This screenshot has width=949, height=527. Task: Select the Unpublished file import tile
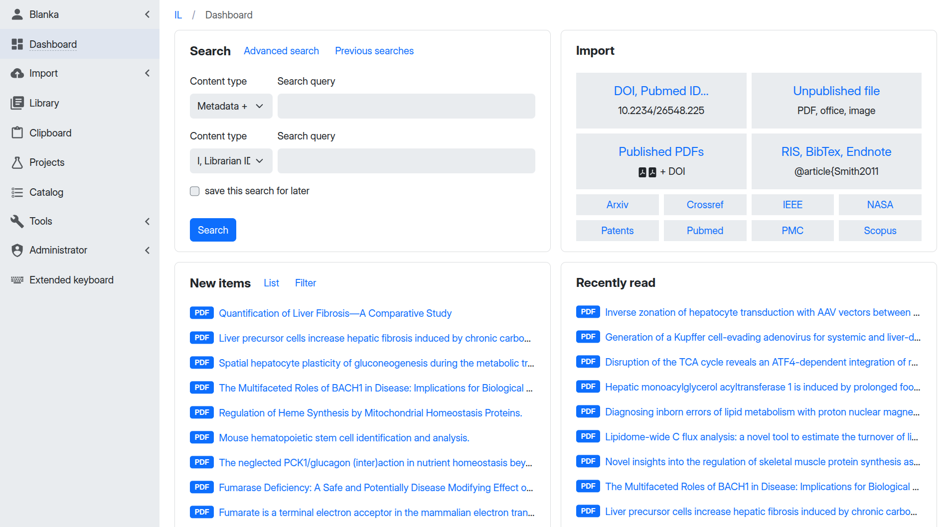pos(836,100)
